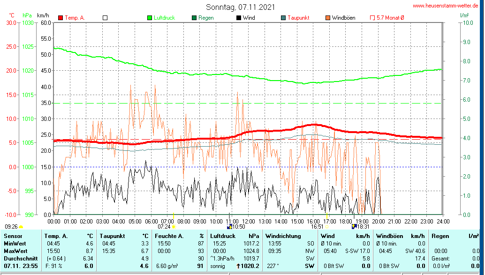485x275 pixels.
Task: Click the (+ 0.64 ) deviation value
Action: [56, 258]
